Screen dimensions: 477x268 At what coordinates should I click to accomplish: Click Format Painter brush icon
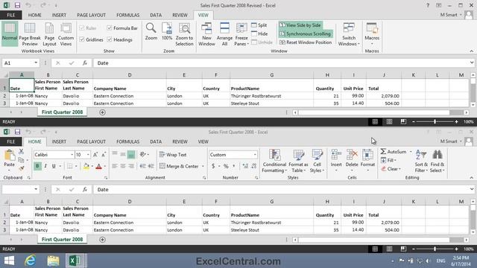(21, 167)
